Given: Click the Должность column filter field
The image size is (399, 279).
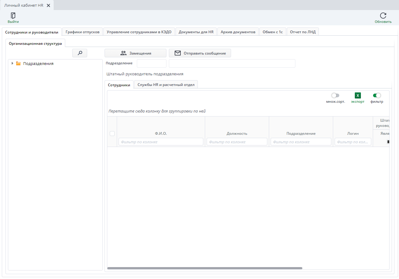Looking at the screenshot, I should click(x=237, y=142).
